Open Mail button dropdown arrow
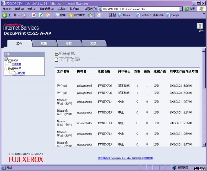This screenshot has width=207, height=171. (103, 15)
